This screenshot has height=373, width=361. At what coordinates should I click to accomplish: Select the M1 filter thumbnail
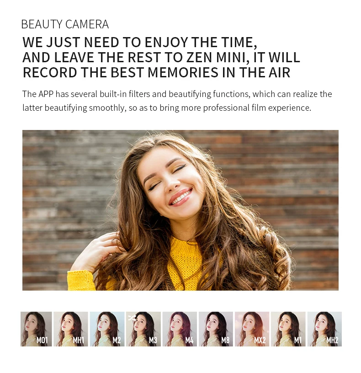coord(288,329)
